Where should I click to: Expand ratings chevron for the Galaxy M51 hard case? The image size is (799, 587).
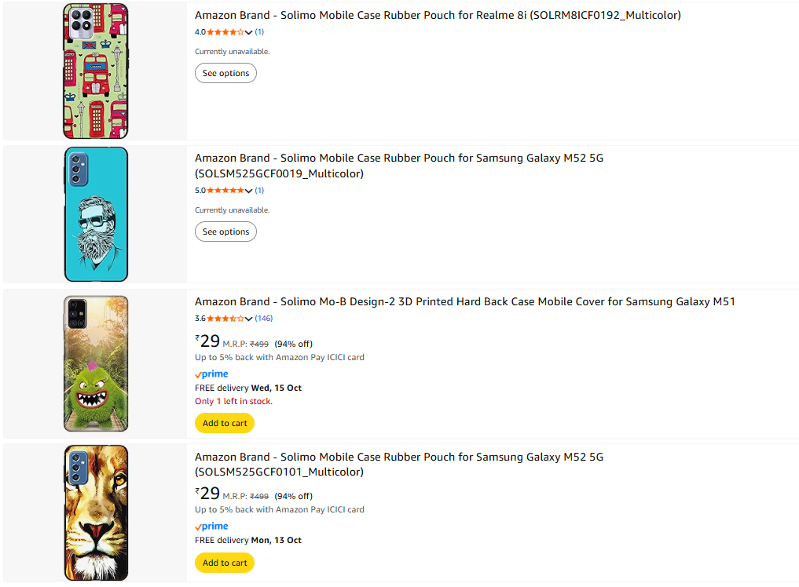pos(249,319)
